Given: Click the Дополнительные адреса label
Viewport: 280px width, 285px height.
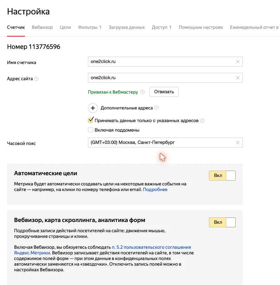Looking at the screenshot, I should coord(127,108).
